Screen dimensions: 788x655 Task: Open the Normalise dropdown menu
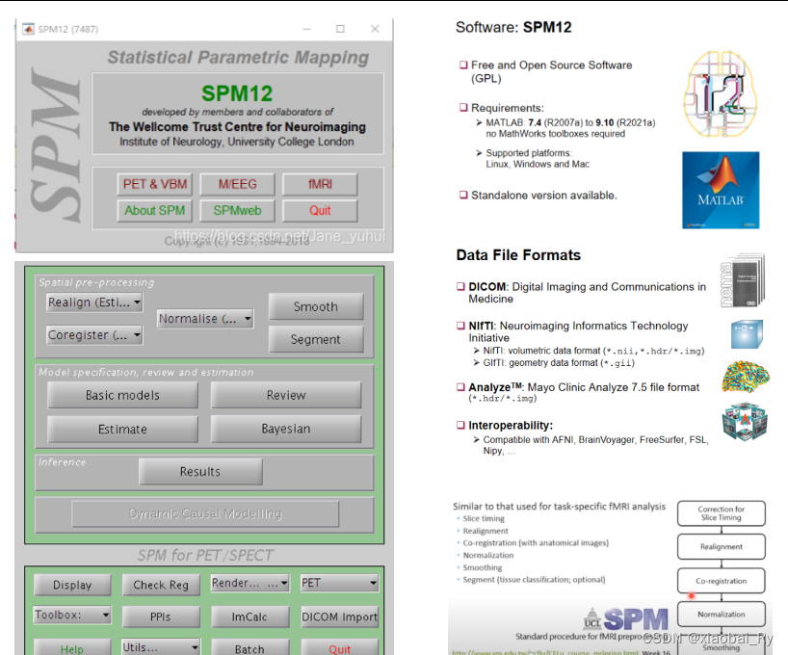[x=205, y=319]
